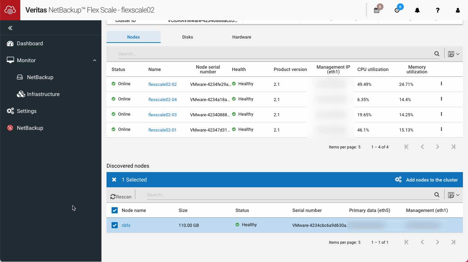Screen dimensions: 468x262
Task: Open the help question mark icon
Action: coord(438,10)
